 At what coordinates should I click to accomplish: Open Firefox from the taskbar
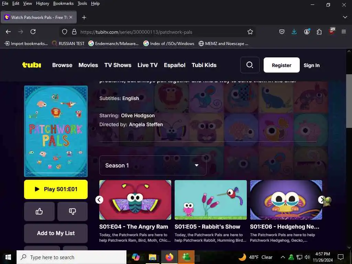pyautogui.click(x=169, y=257)
